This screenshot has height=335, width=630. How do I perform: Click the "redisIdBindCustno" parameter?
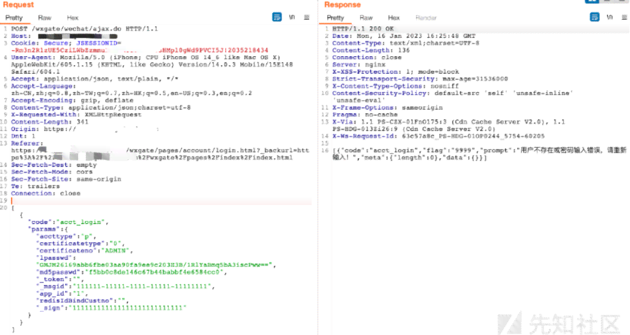coord(83,301)
